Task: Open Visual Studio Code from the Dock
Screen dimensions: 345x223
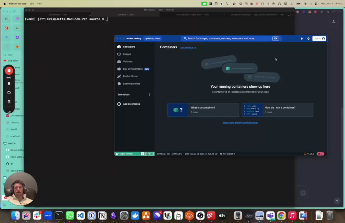Action: pyautogui.click(x=81, y=216)
